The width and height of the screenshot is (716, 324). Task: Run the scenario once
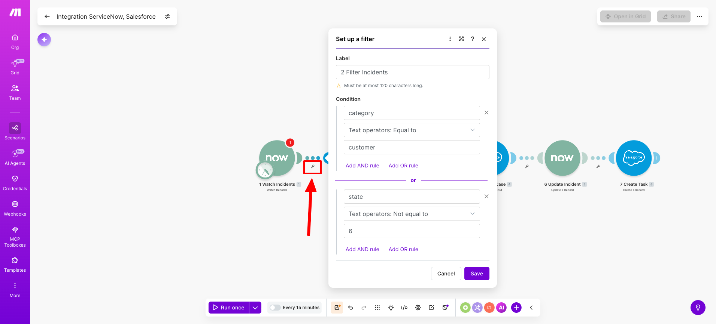229,308
